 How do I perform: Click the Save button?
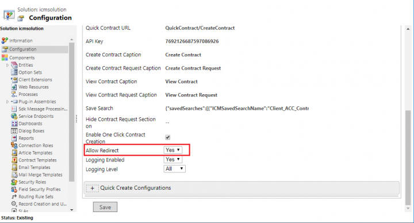[x=105, y=207]
